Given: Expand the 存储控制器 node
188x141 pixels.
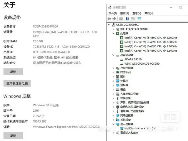Looking at the screenshot, I should [x=113, y=68].
